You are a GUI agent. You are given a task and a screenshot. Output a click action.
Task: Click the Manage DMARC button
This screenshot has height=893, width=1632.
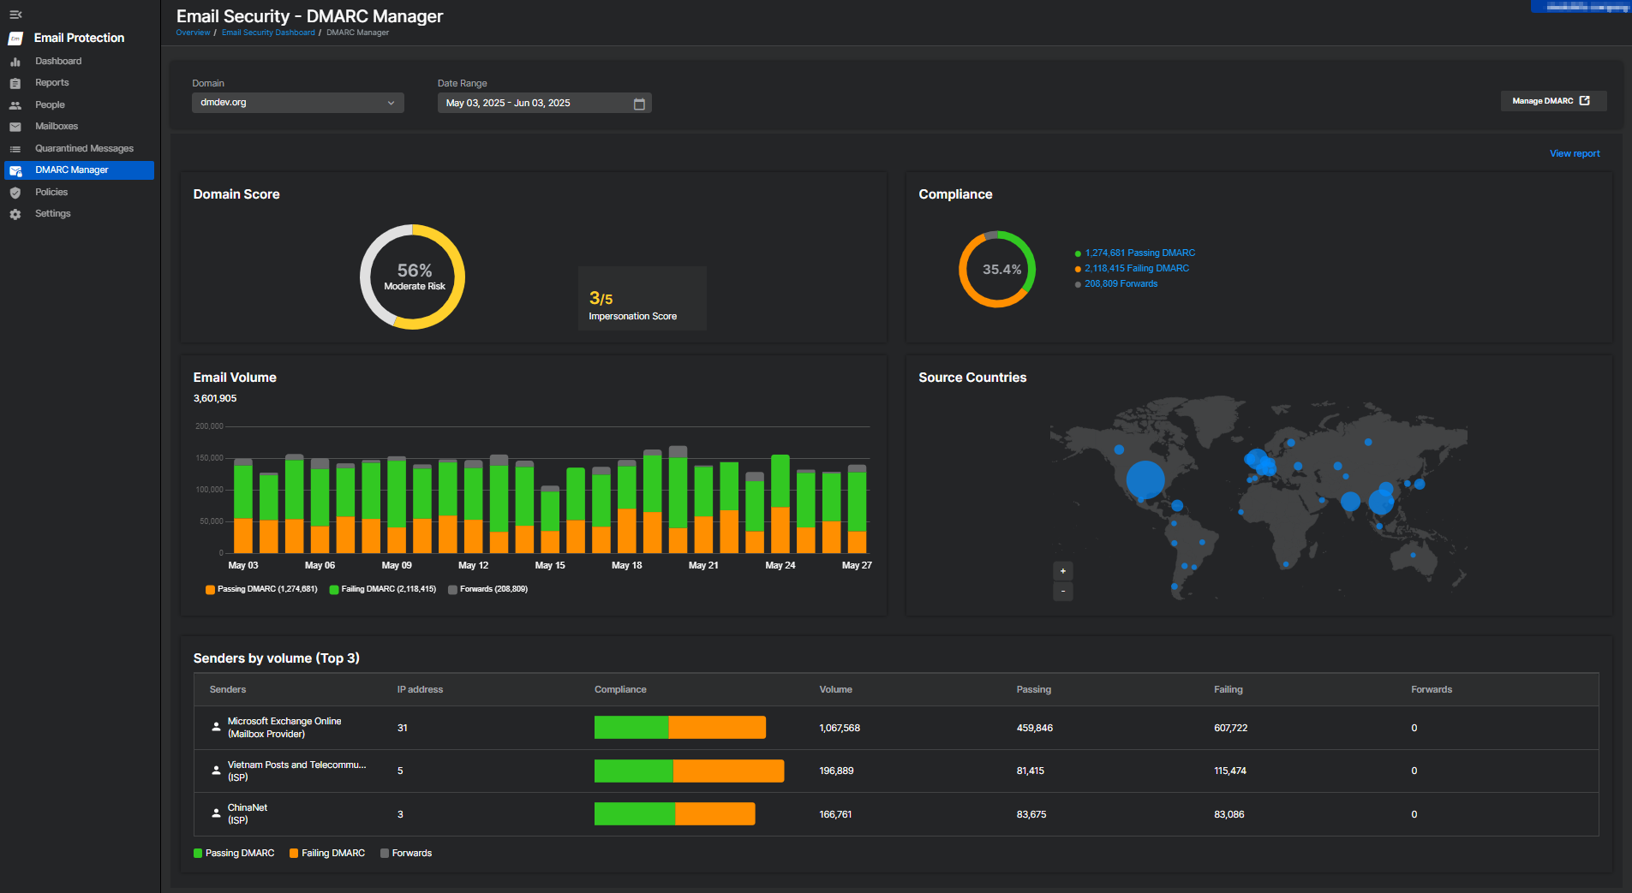(1552, 101)
